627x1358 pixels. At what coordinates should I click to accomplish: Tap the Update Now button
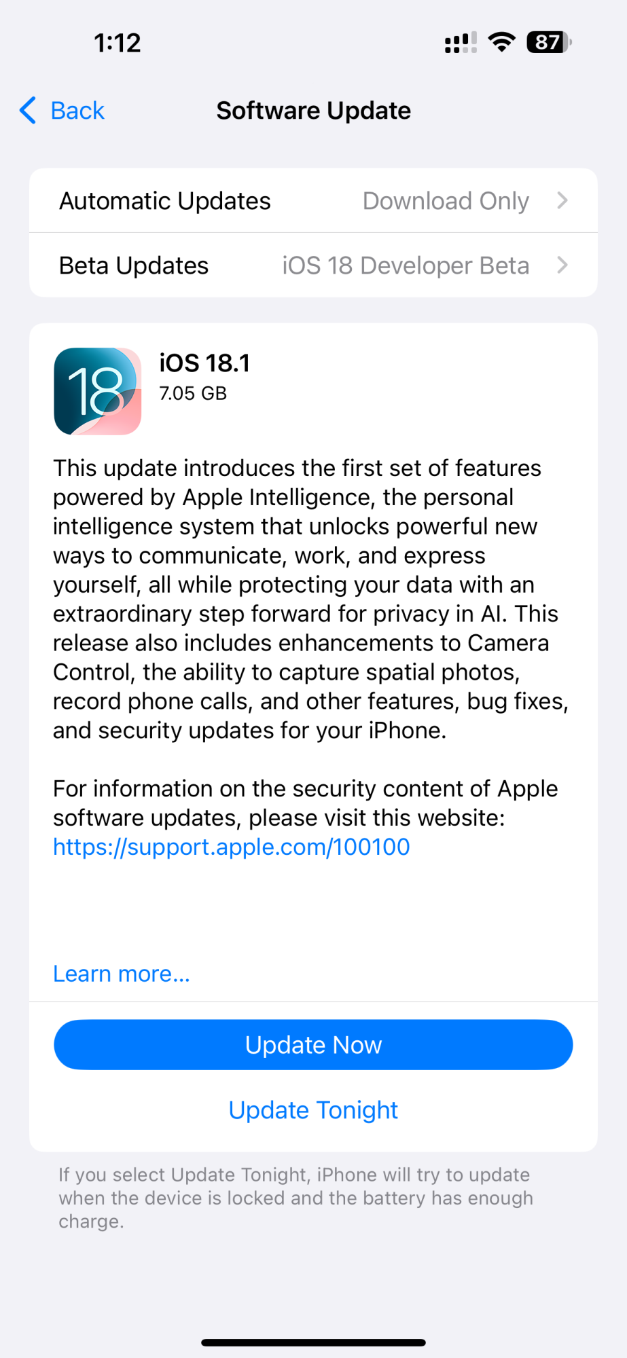point(313,1044)
